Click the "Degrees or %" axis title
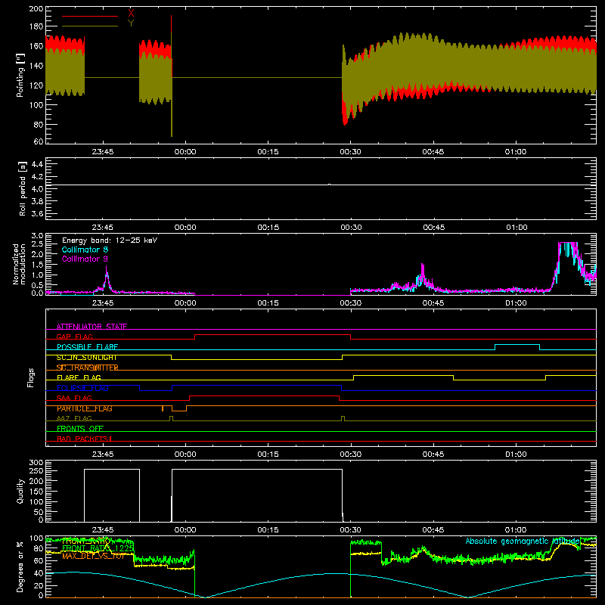 20,566
